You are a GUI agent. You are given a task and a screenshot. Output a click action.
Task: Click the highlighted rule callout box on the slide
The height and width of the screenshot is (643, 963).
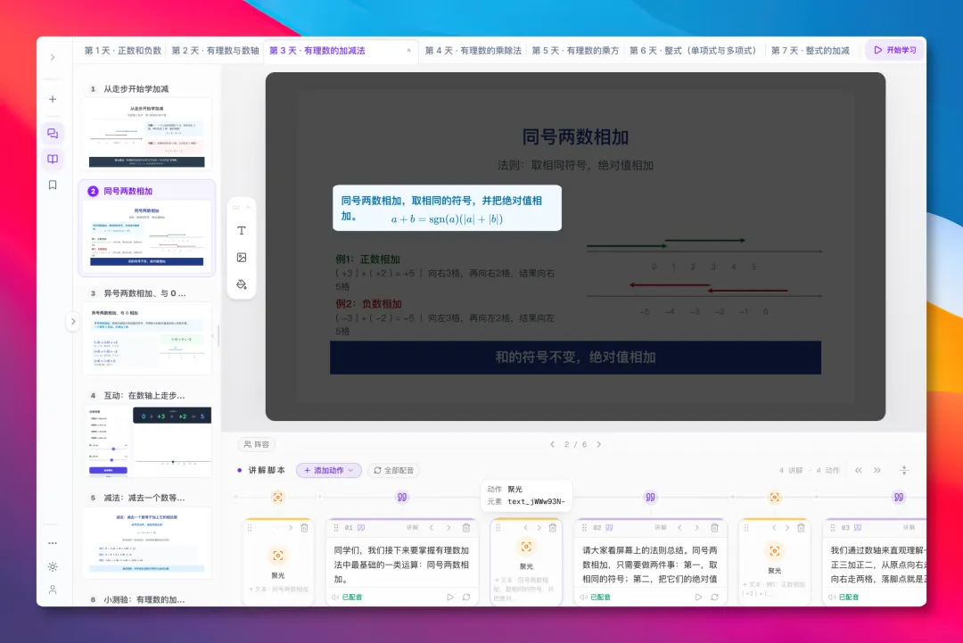tap(447, 208)
